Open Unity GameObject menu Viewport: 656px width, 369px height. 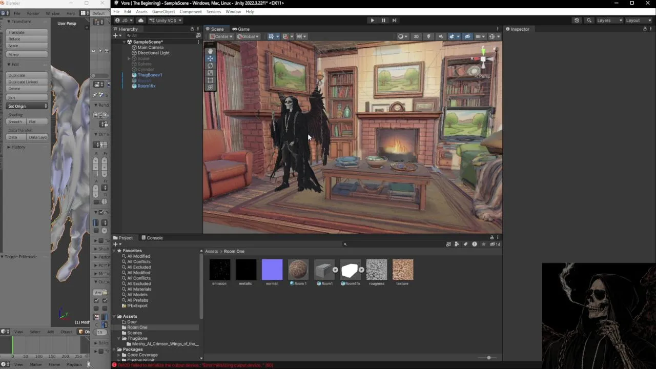163,12
